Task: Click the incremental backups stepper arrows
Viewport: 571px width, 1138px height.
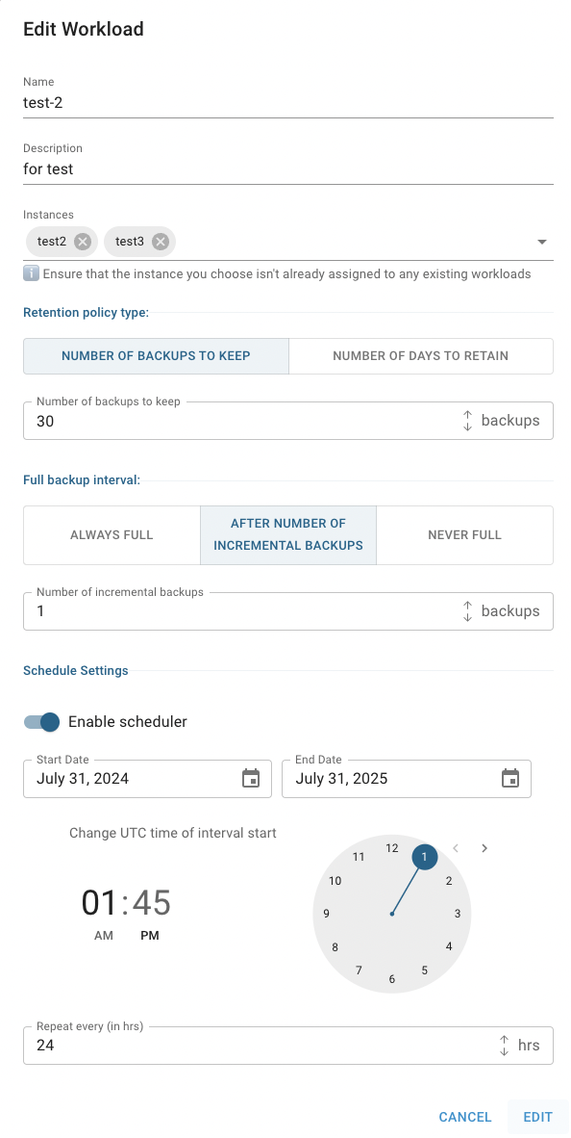Action: pyautogui.click(x=467, y=611)
